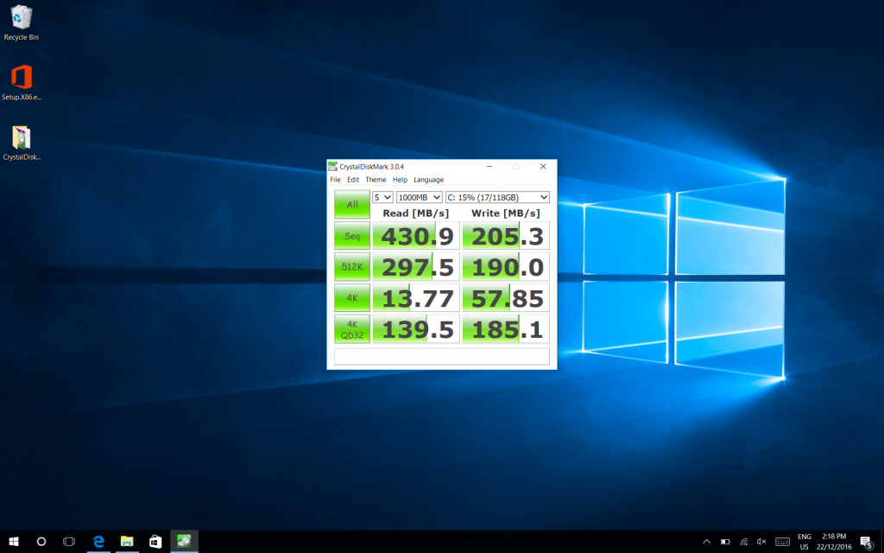
Task: Open the Help menu in CrystalDiskMark
Action: pos(400,180)
